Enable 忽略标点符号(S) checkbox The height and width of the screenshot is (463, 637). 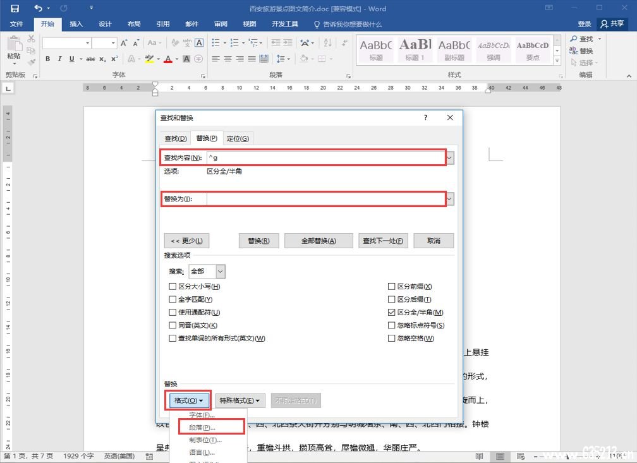point(391,325)
